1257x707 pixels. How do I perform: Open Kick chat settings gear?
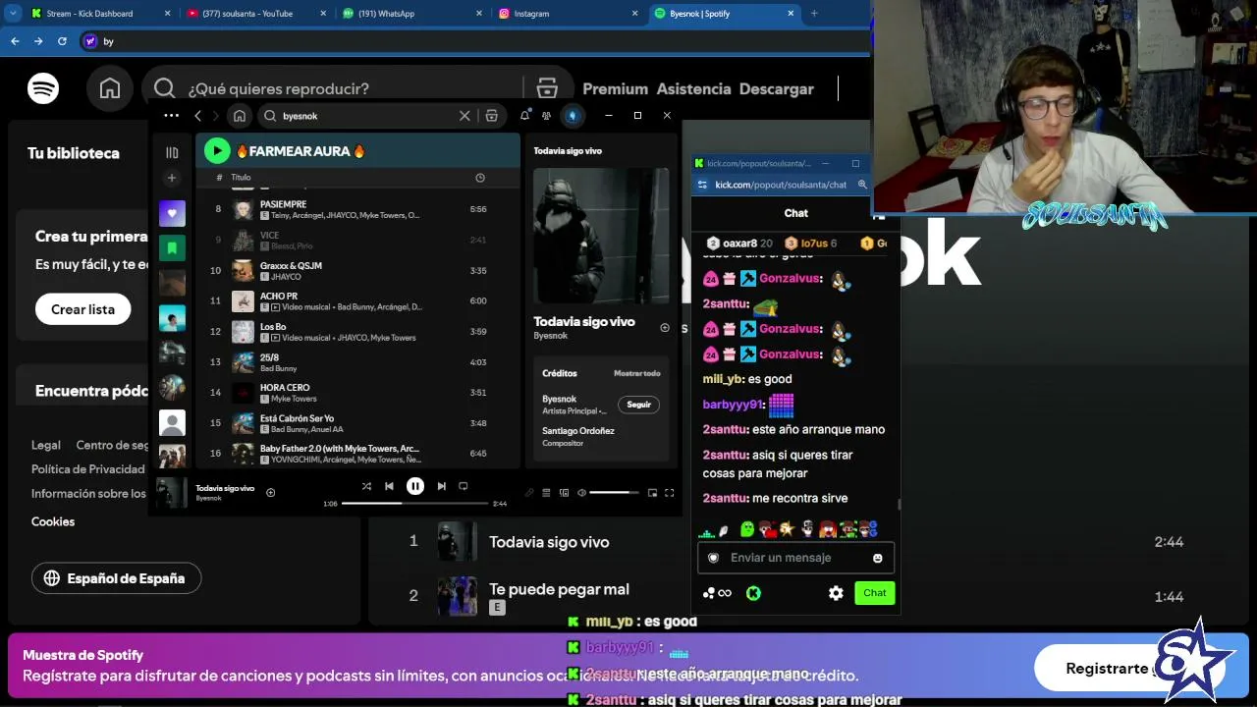(x=836, y=593)
